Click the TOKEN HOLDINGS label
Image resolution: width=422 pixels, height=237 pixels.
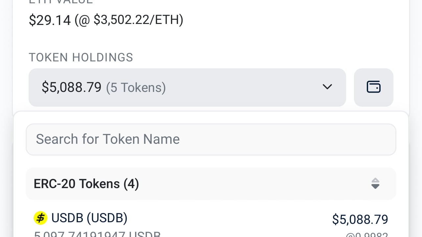coord(81,57)
